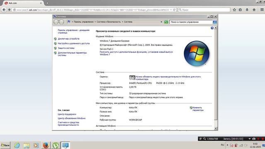Click shield icon beside Защита системы
Image resolution: width=265 pixels, height=149 pixels.
[55, 48]
